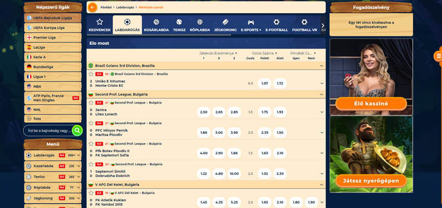Click the Játssz nyerőgépen button
442x208 pixels.
tap(371, 181)
